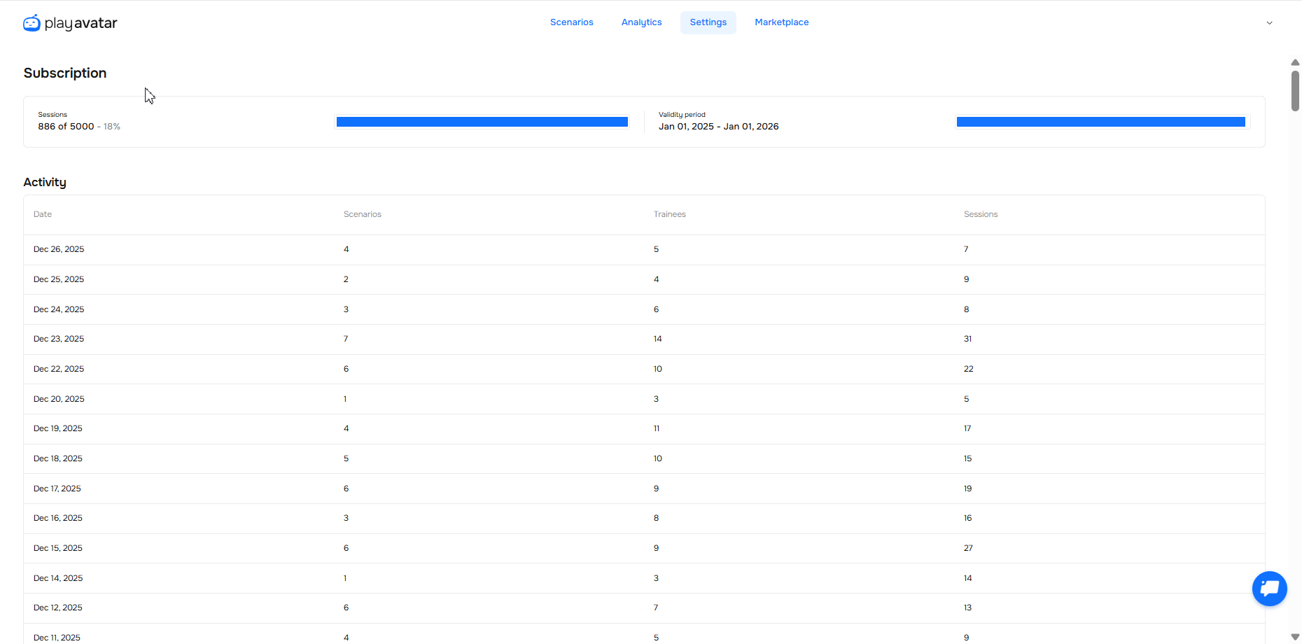1302x644 pixels.
Task: Go to the Marketplace tab
Action: [781, 22]
